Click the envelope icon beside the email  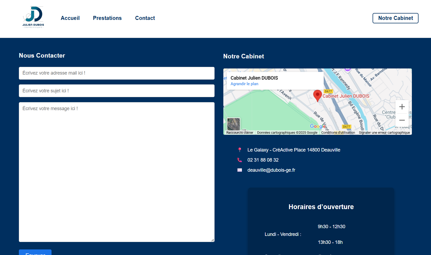pyautogui.click(x=240, y=170)
